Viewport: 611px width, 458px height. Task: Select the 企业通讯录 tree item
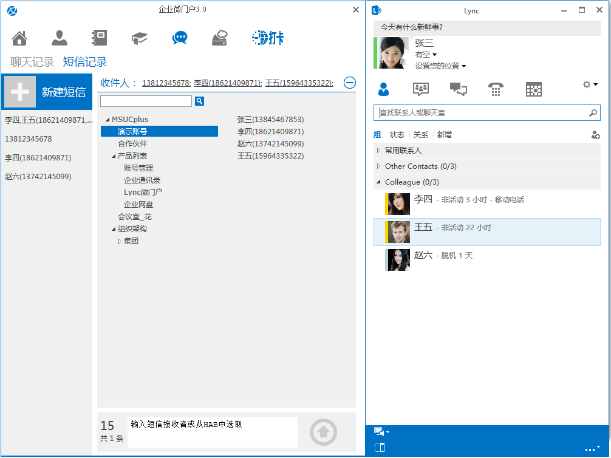142,180
